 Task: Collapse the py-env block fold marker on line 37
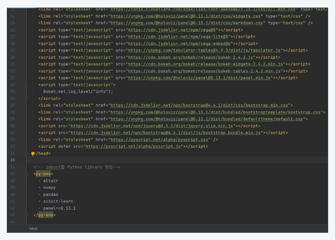[27, 174]
